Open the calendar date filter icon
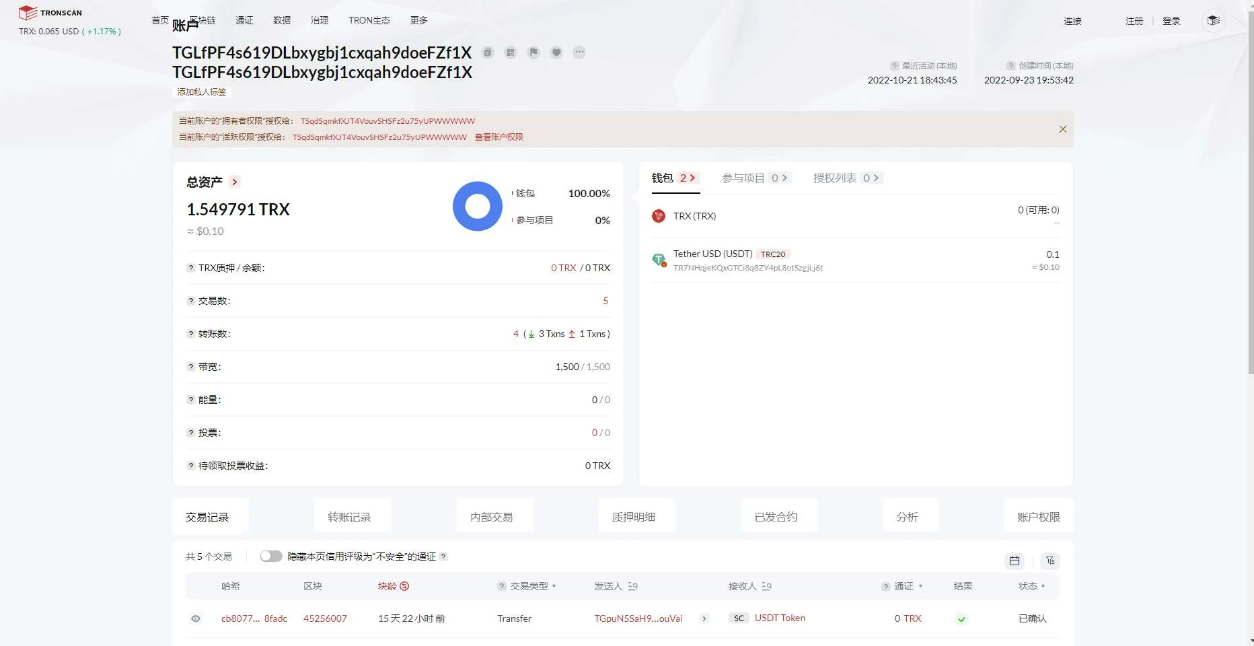 point(1015,561)
